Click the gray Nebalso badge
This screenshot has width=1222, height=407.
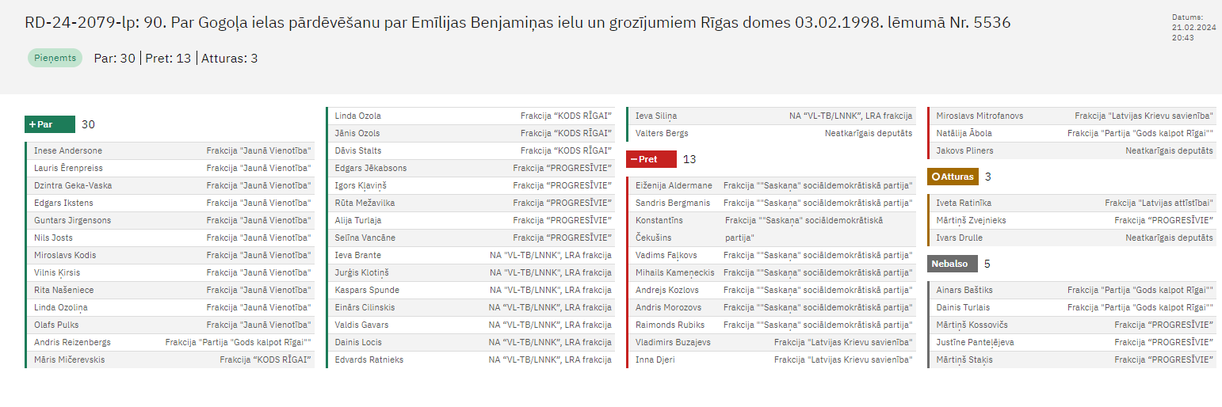point(952,264)
